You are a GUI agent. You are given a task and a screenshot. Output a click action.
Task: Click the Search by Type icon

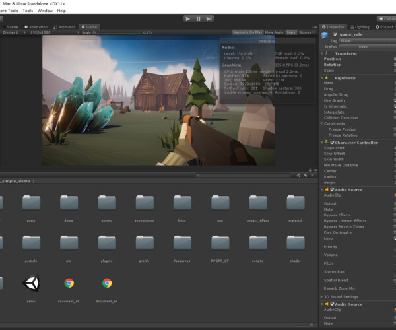pyautogui.click(x=298, y=175)
